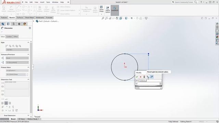
Task: Cancel changes with the red X in Modify
Action: [141, 77]
